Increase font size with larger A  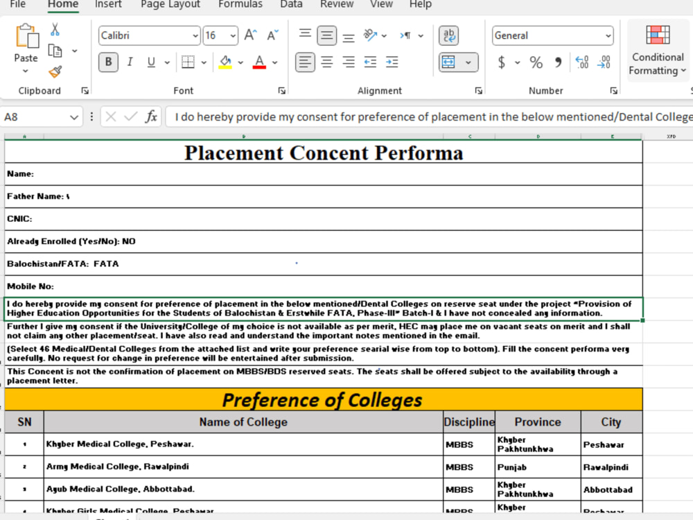(251, 35)
